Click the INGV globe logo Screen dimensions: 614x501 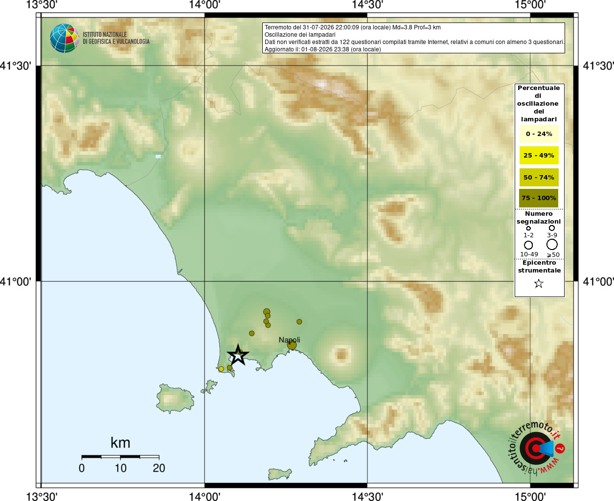[x=64, y=38]
